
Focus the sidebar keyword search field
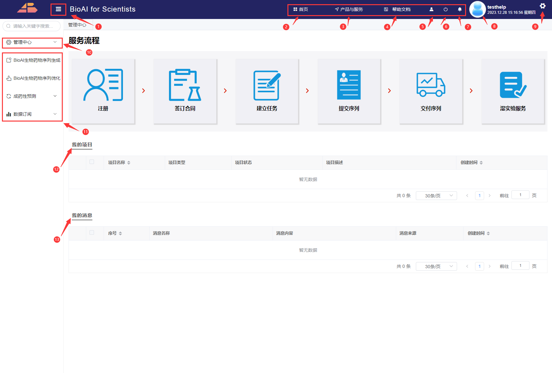[32, 26]
